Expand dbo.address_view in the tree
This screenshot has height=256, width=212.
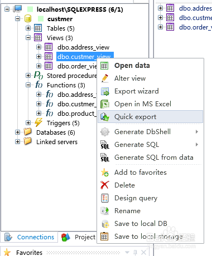coord(38,47)
